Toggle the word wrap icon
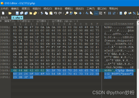 tap(101, 13)
